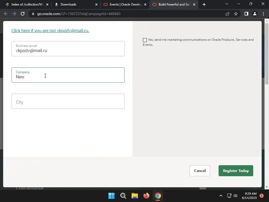Expand the tab search chevron
Screen dimensions: 269x202
pos(227,4)
